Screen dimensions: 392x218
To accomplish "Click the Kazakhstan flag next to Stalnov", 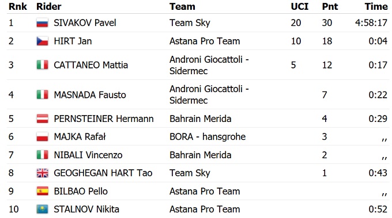I will pos(42,209).
